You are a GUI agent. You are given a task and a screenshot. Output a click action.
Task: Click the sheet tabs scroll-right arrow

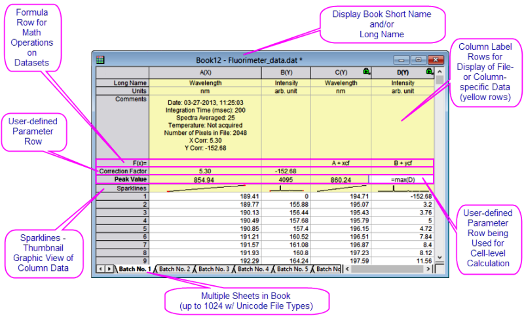[x=109, y=269]
